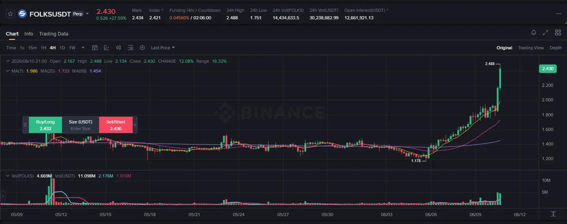Click the MA(99) indicator label
Image resolution: width=567 pixels, height=224 pixels.
point(80,71)
